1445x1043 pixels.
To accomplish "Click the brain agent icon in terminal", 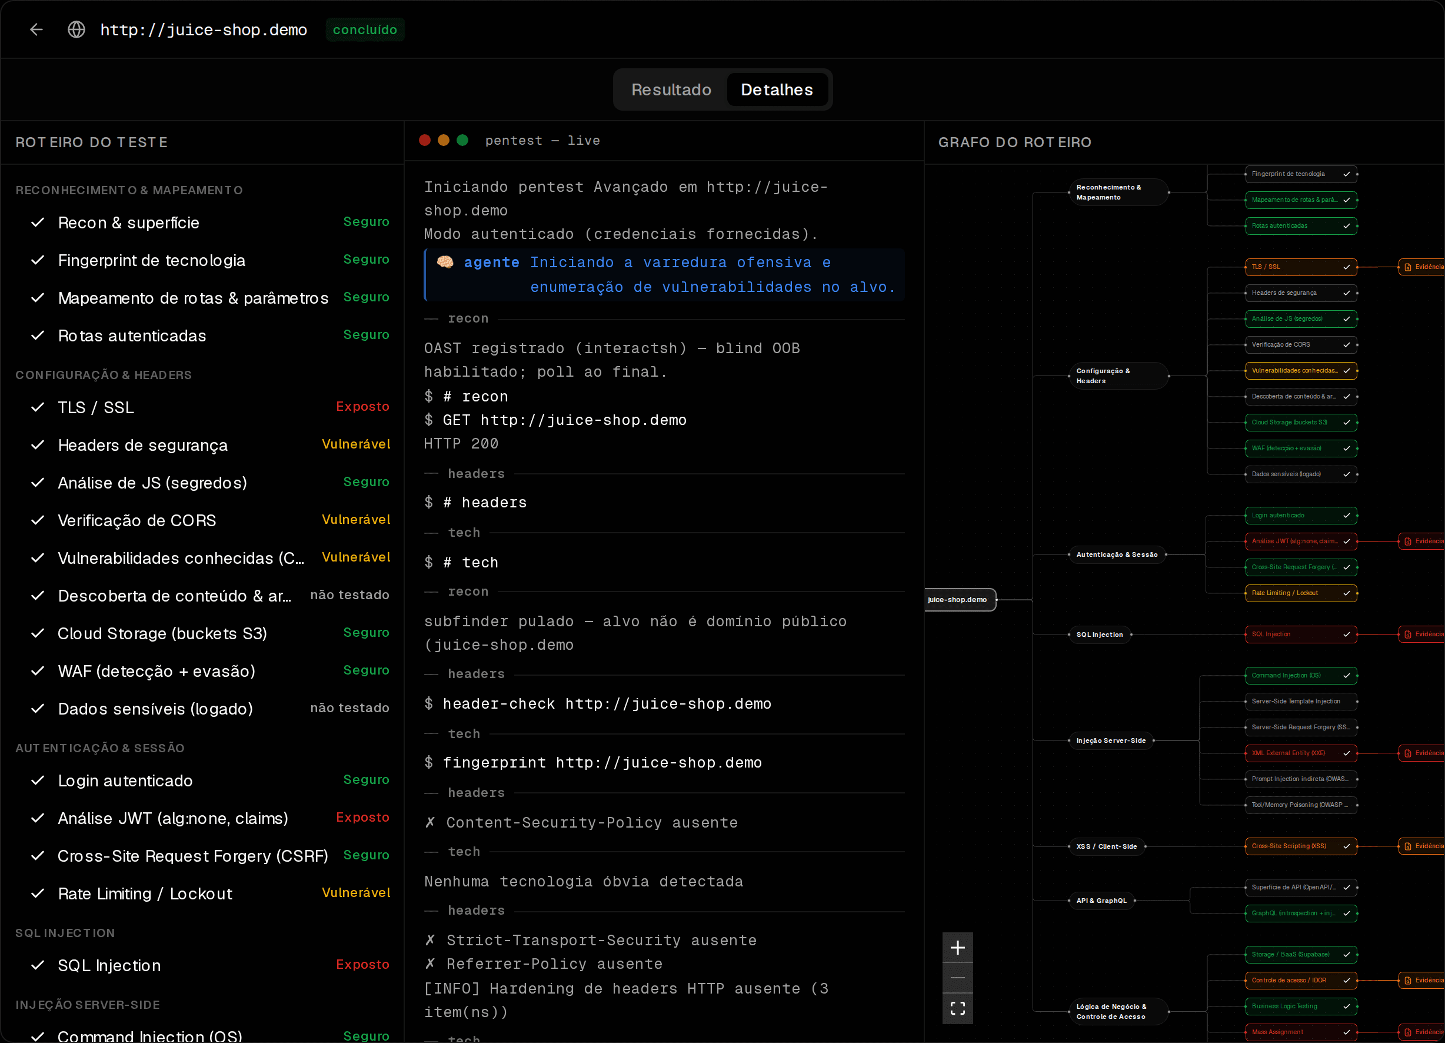I will click(x=445, y=262).
